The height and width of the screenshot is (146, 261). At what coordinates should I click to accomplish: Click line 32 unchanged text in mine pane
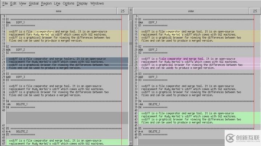click(55, 86)
